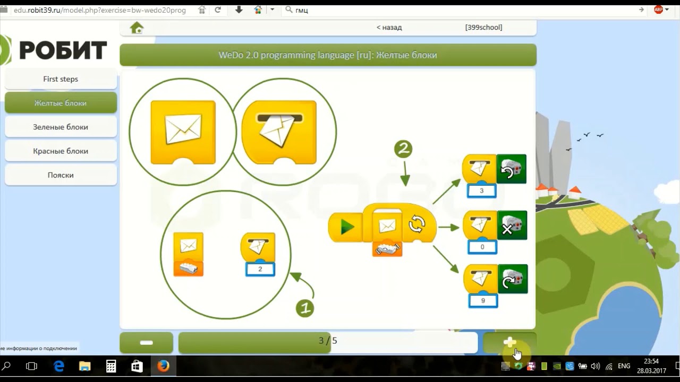Click the mailbox block with value 9

(480, 279)
